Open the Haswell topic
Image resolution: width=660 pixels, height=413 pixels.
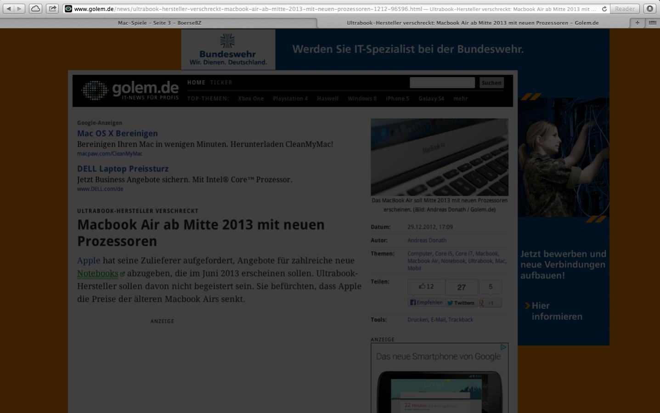pyautogui.click(x=327, y=99)
